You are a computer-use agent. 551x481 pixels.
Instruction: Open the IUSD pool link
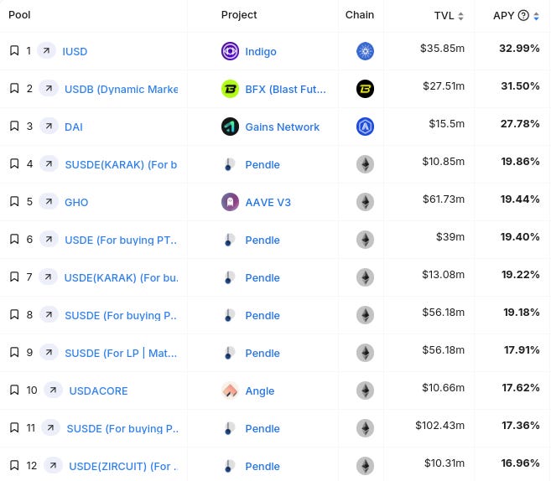[75, 52]
